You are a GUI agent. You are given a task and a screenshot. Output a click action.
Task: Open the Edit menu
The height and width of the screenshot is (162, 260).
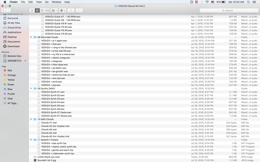point(31,2)
